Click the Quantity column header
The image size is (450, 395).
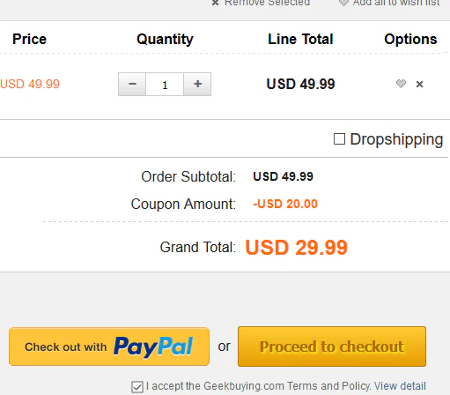165,40
